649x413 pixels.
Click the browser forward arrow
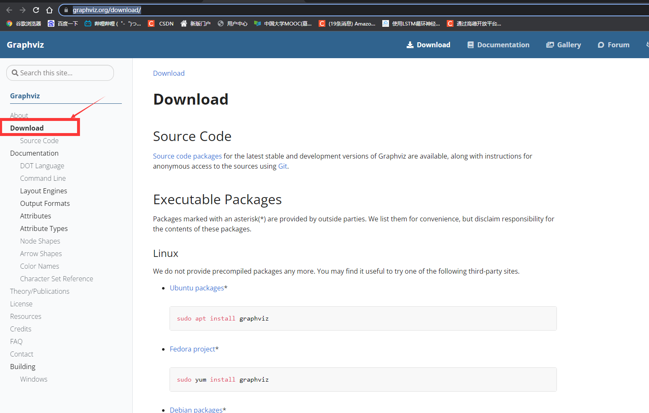[23, 10]
